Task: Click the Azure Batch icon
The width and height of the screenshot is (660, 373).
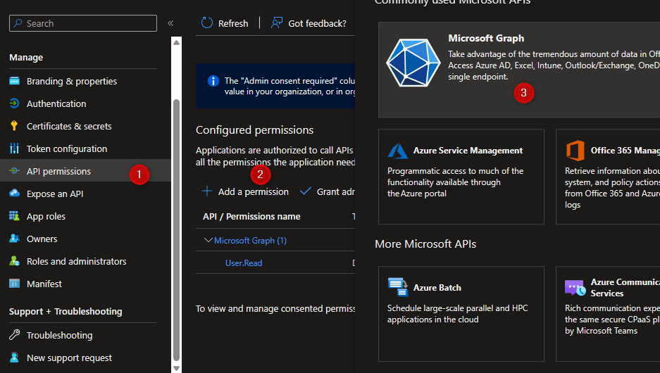Action: point(398,287)
